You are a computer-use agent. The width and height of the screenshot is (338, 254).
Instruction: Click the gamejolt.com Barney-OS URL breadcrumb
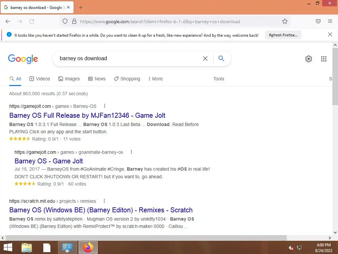tap(53, 106)
